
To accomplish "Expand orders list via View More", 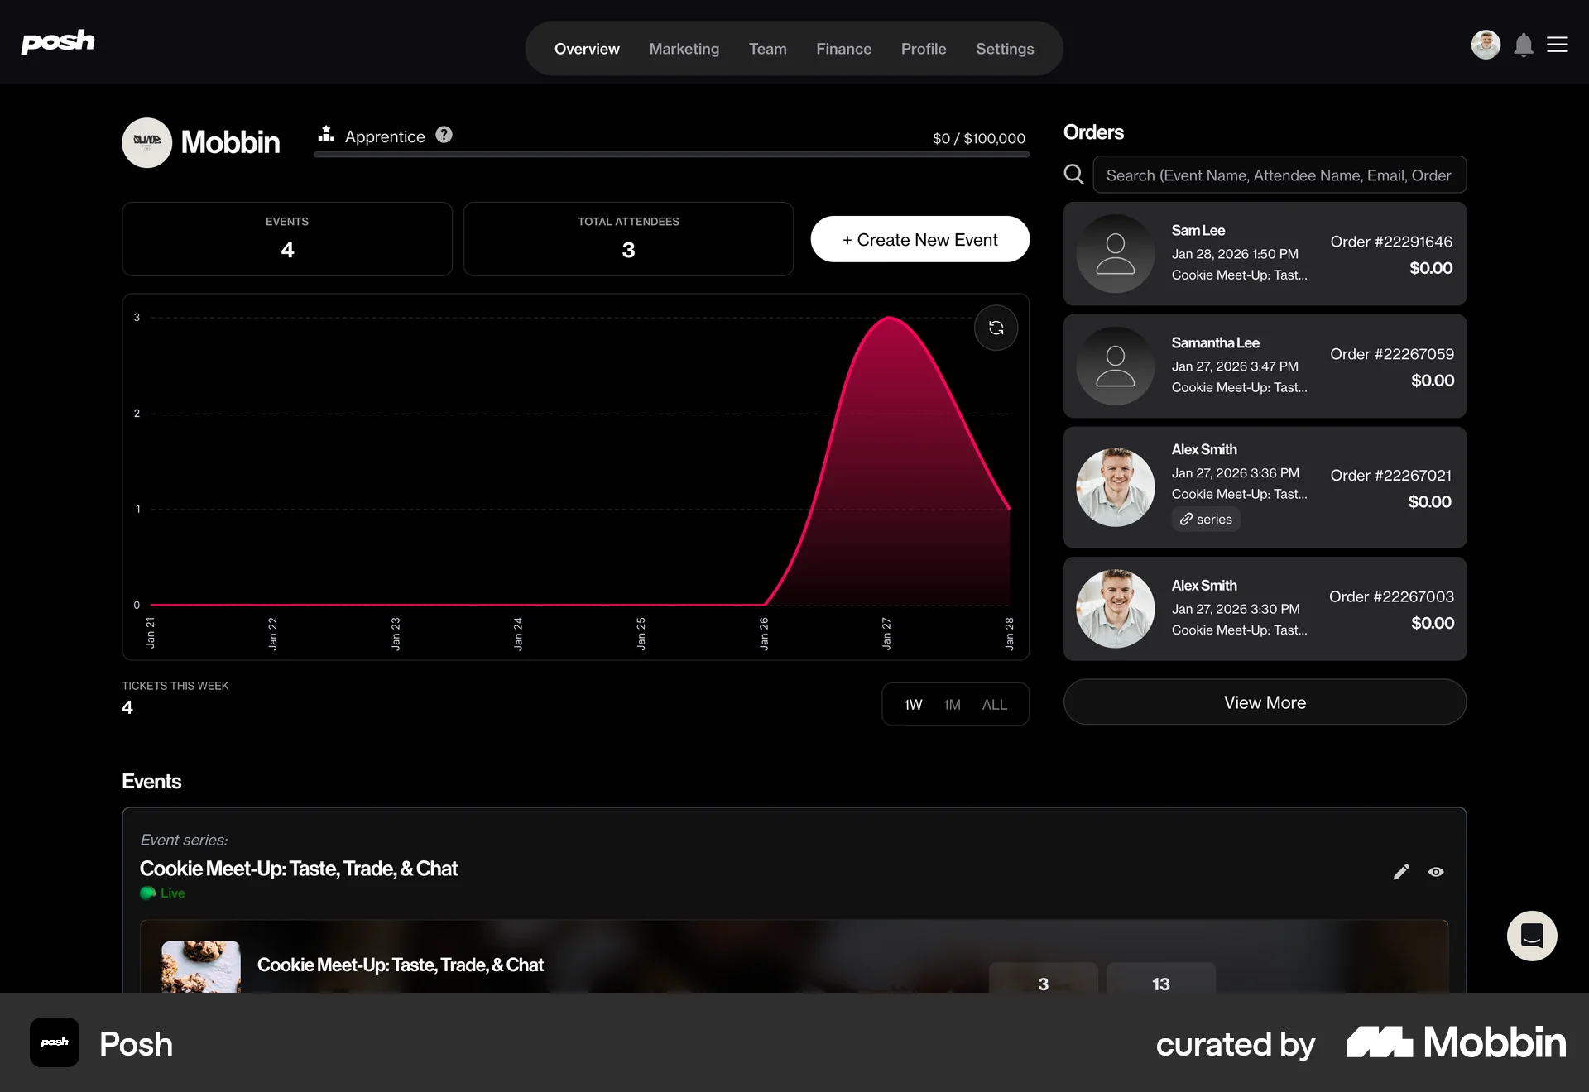I will click(x=1264, y=702).
